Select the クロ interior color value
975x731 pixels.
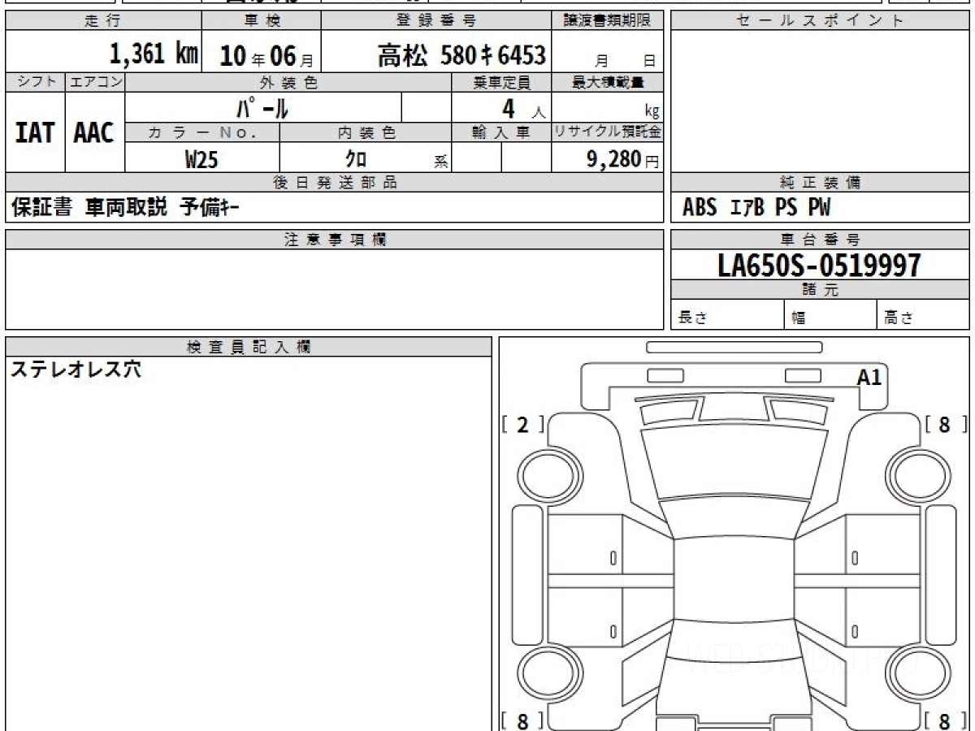(x=356, y=159)
